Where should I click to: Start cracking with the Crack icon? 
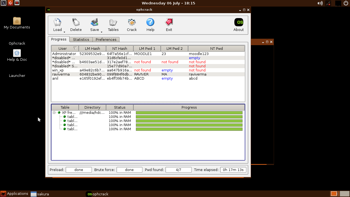(132, 25)
